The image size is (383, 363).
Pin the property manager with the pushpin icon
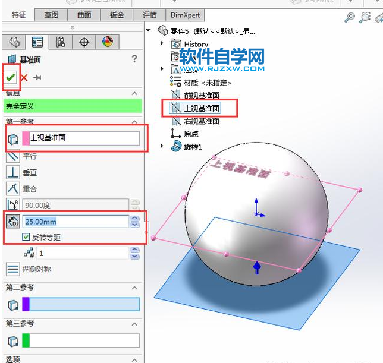click(37, 78)
